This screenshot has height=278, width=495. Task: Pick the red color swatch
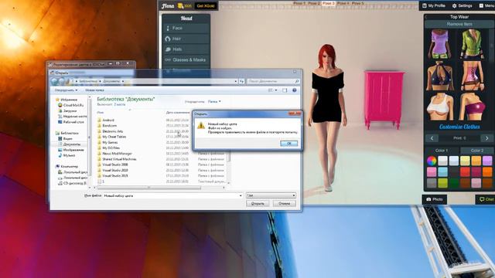pos(465,171)
